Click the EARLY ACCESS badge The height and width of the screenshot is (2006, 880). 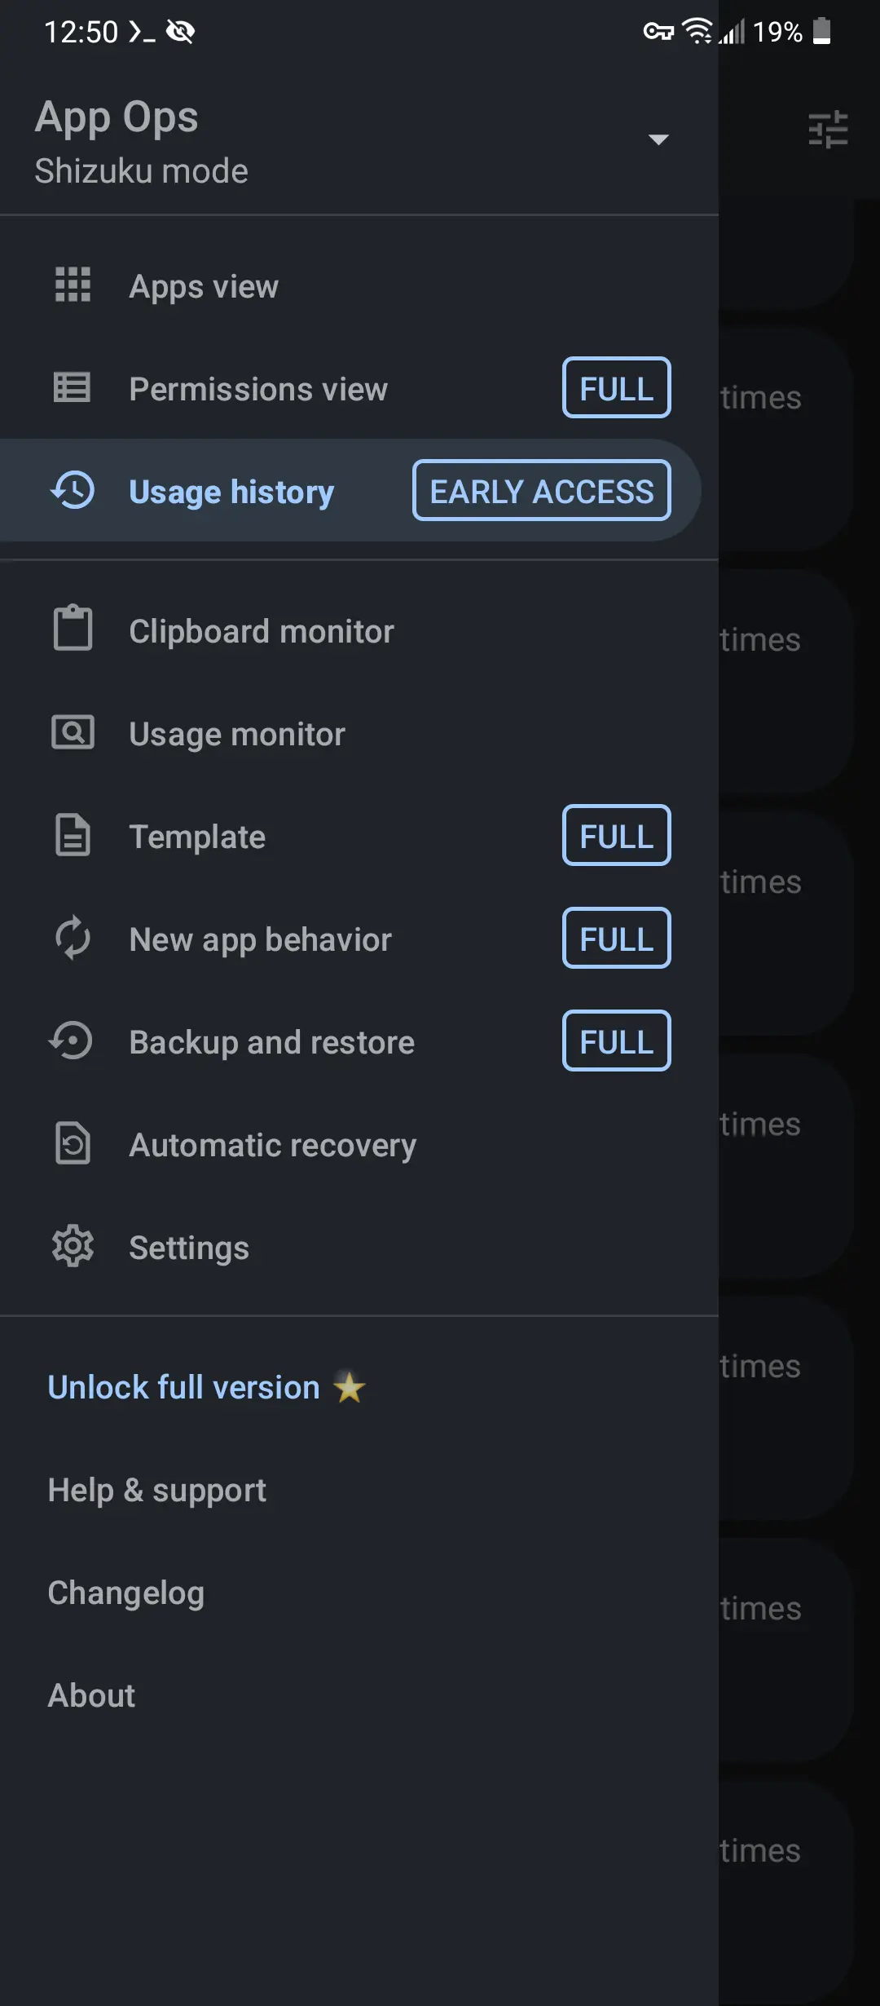[x=542, y=490]
